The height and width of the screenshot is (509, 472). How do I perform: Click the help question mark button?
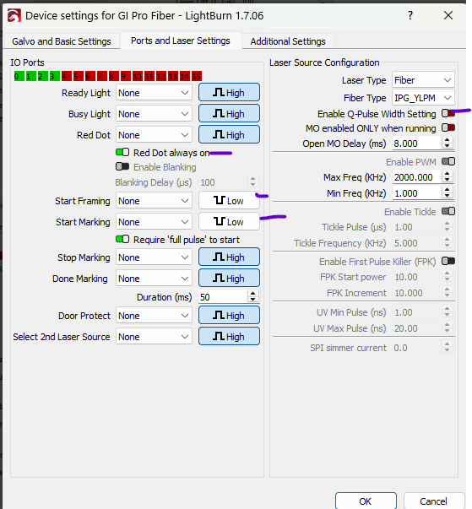[x=410, y=15]
